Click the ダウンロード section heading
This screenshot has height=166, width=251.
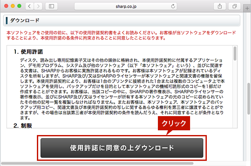24,20
